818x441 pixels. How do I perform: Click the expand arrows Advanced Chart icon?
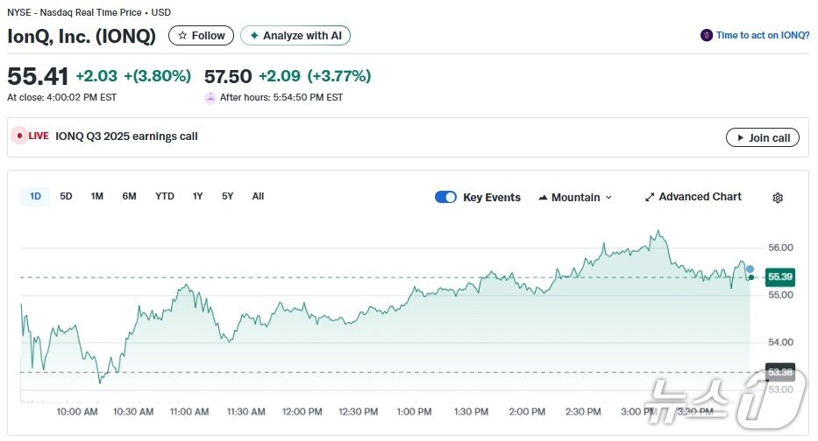650,198
